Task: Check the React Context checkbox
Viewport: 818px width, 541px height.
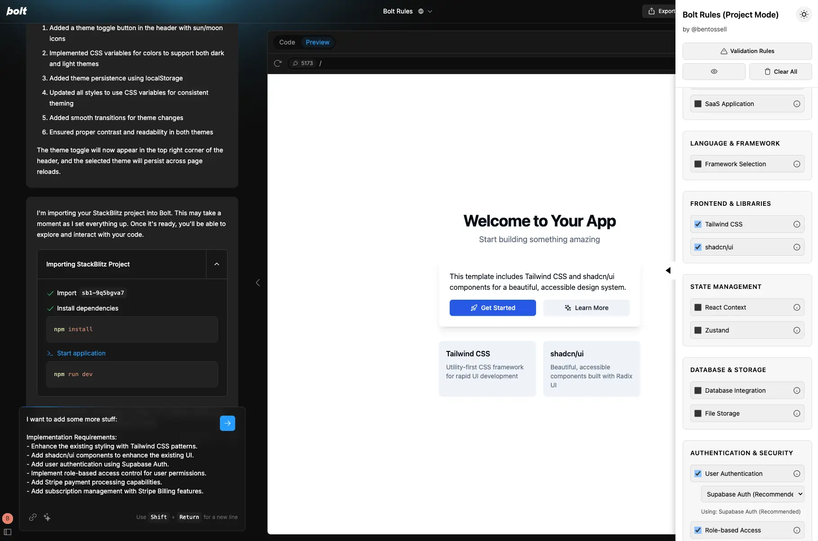Action: pyautogui.click(x=698, y=307)
